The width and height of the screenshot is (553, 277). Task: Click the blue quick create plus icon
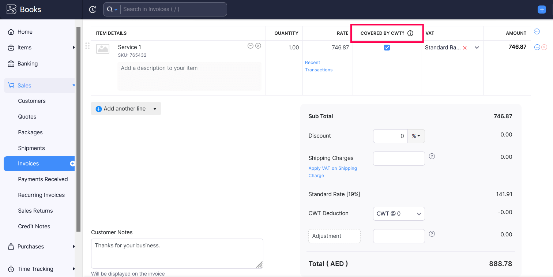click(542, 10)
